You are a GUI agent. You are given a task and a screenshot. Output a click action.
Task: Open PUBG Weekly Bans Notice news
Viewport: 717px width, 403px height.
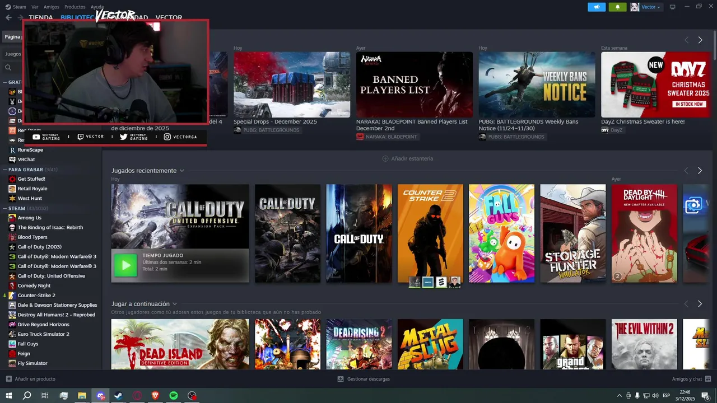point(537,85)
